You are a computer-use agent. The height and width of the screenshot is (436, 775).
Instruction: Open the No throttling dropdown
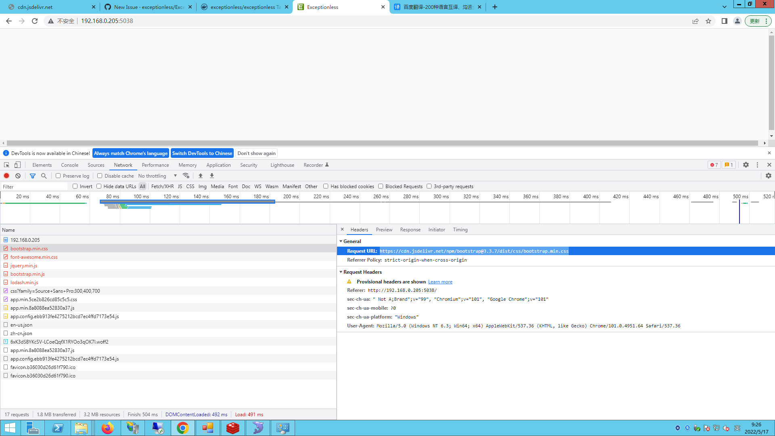[157, 176]
